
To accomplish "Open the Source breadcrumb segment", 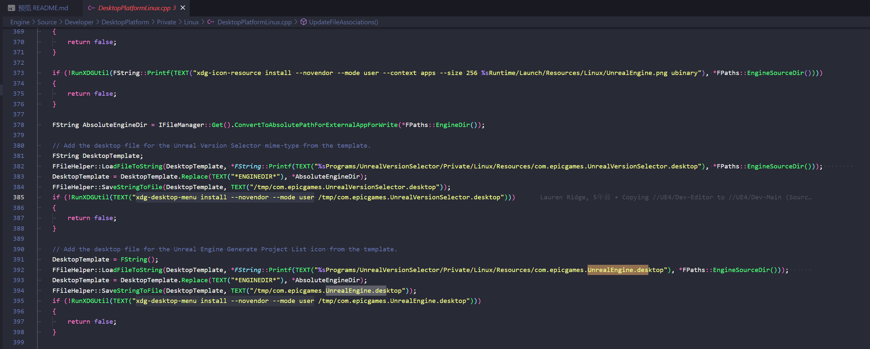I will pos(47,22).
